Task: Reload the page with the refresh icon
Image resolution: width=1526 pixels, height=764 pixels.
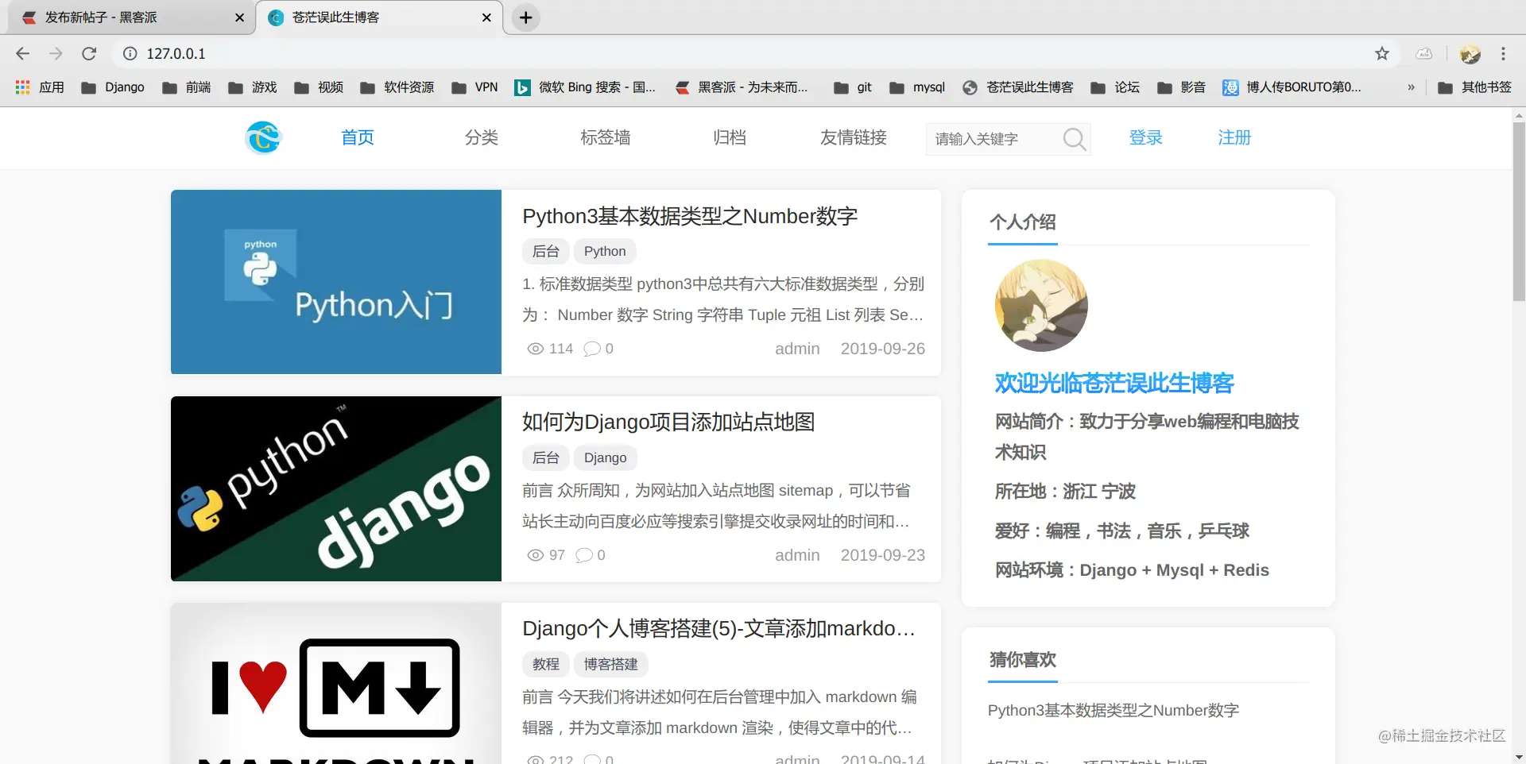Action: (89, 53)
